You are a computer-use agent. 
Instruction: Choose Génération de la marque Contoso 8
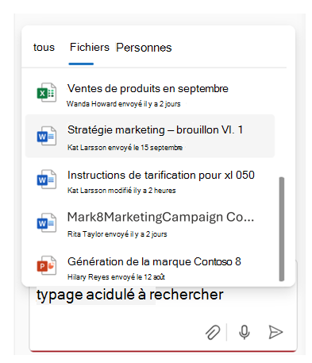pyautogui.click(x=154, y=262)
